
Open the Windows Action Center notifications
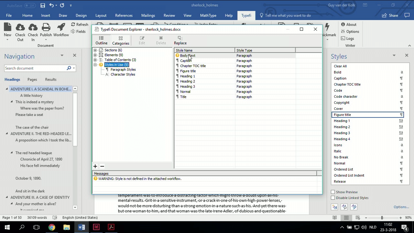(404, 227)
